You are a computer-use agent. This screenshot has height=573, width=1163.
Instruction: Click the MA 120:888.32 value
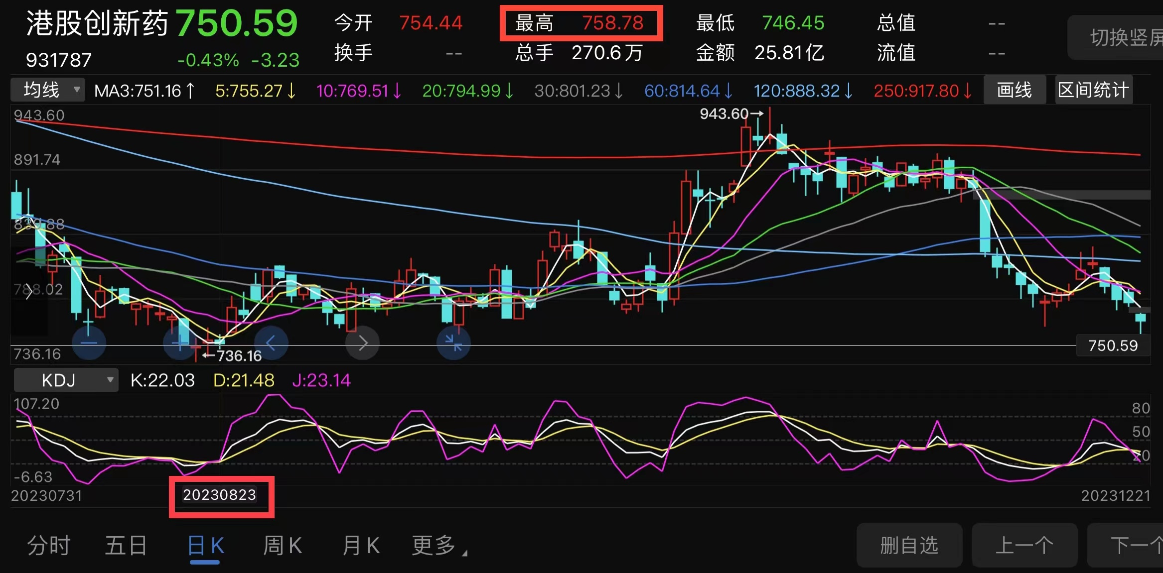coord(803,91)
